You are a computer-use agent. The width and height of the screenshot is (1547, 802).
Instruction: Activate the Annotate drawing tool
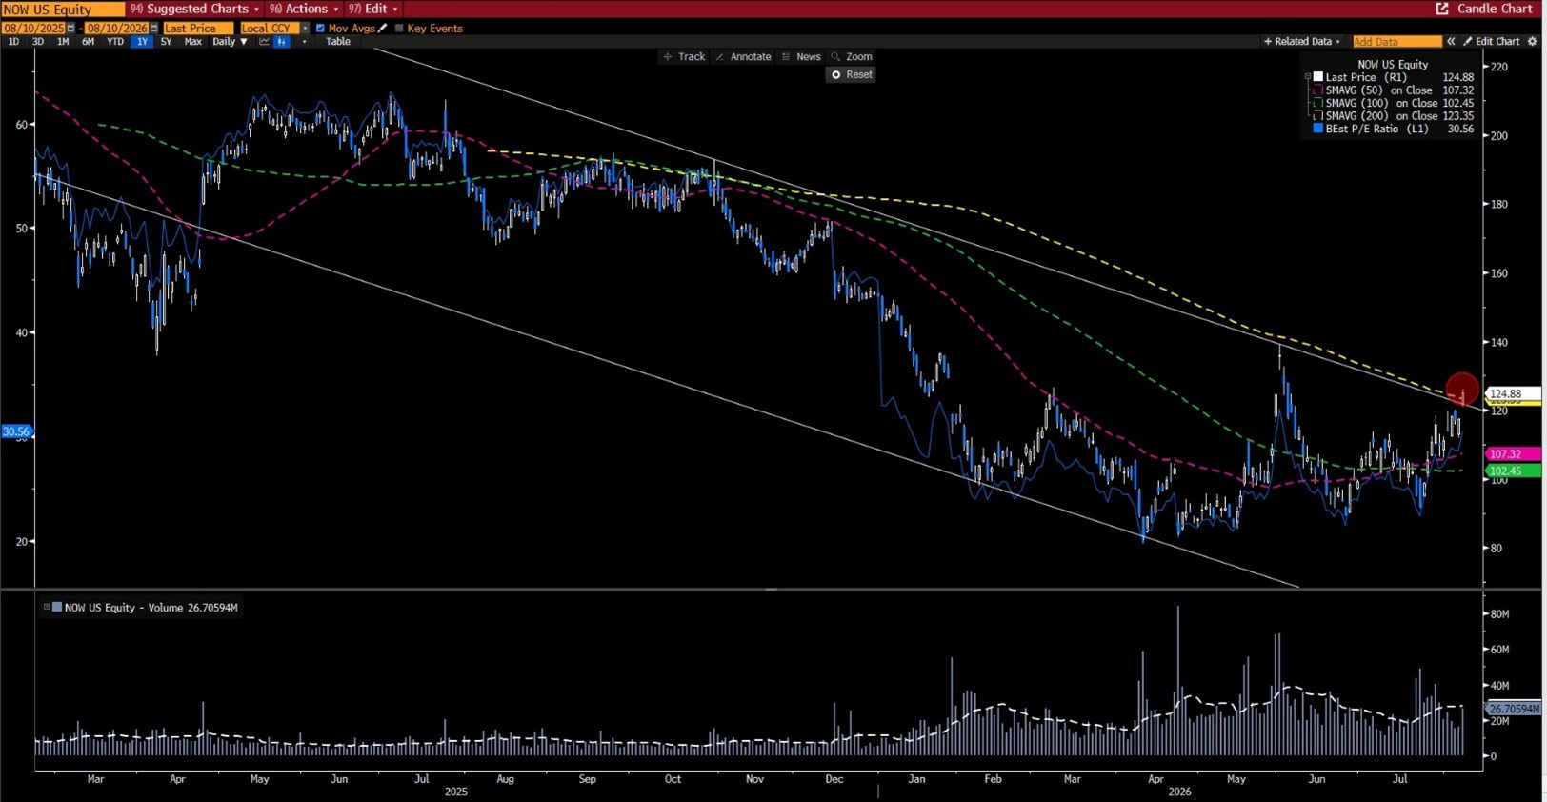coord(743,57)
